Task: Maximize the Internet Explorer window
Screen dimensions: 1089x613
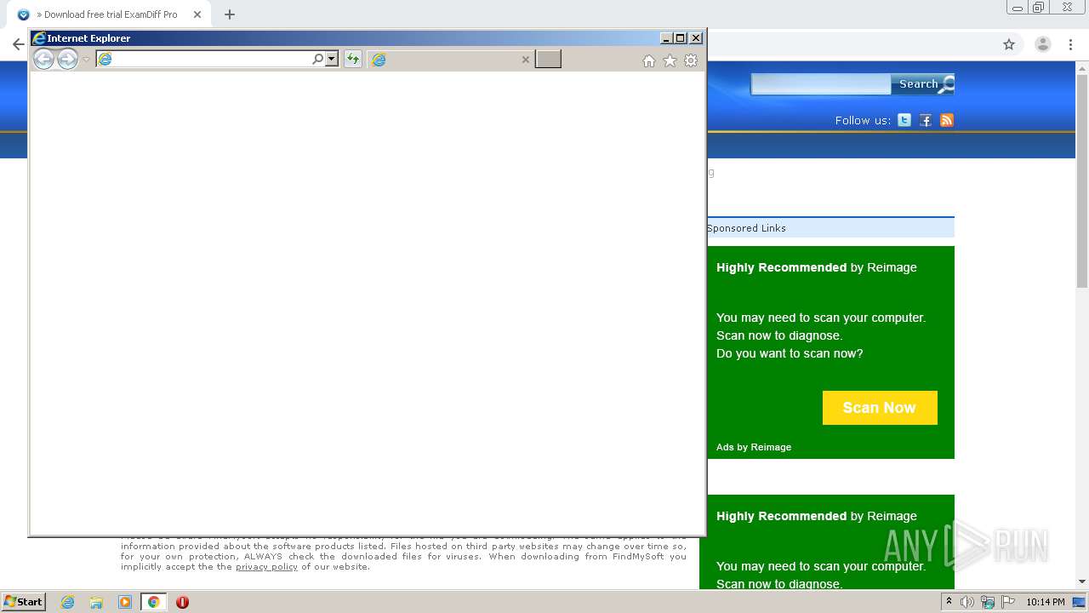Action: click(680, 38)
